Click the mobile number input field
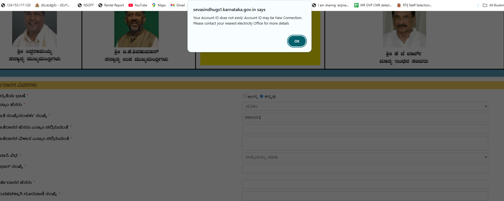This screenshot has height=201, width=504. (x=365, y=196)
